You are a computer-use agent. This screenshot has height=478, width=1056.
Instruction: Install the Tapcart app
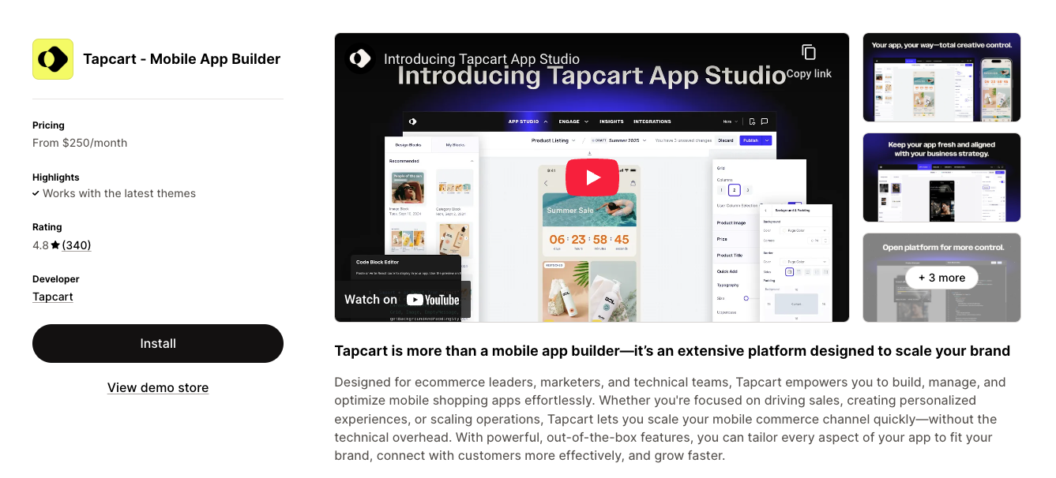click(x=158, y=343)
